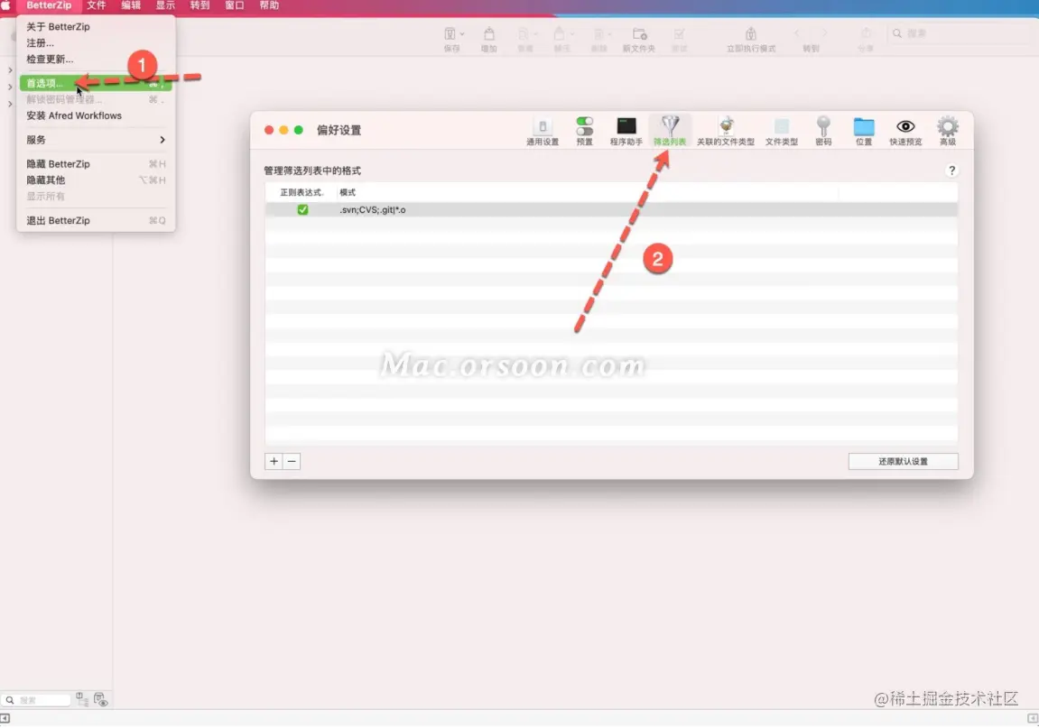Choose 首选项... menu item
The image size is (1039, 728).
pos(96,84)
